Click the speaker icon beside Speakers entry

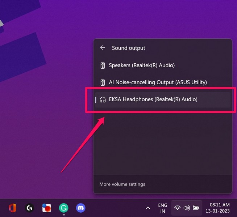click(103, 65)
